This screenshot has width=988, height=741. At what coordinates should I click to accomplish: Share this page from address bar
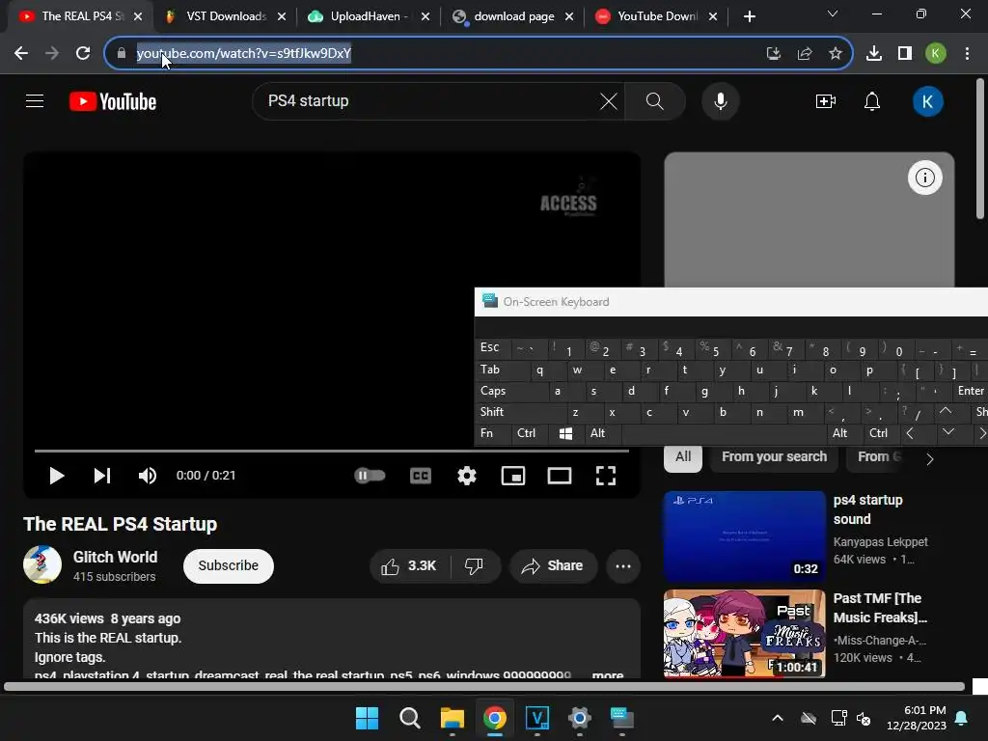[x=805, y=54]
